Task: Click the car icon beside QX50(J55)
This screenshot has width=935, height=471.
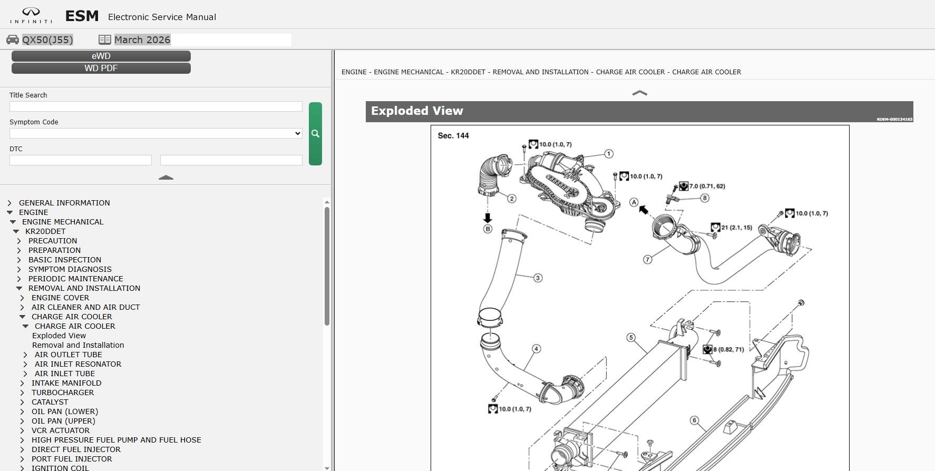Action: [13, 40]
